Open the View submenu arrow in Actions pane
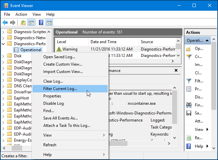The height and width of the screenshot is (160, 218). 208,130
